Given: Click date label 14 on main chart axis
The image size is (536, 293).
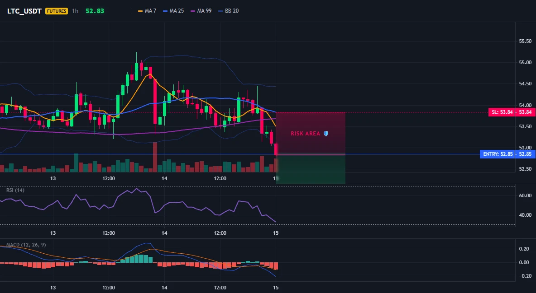Looking at the screenshot, I should [164, 178].
